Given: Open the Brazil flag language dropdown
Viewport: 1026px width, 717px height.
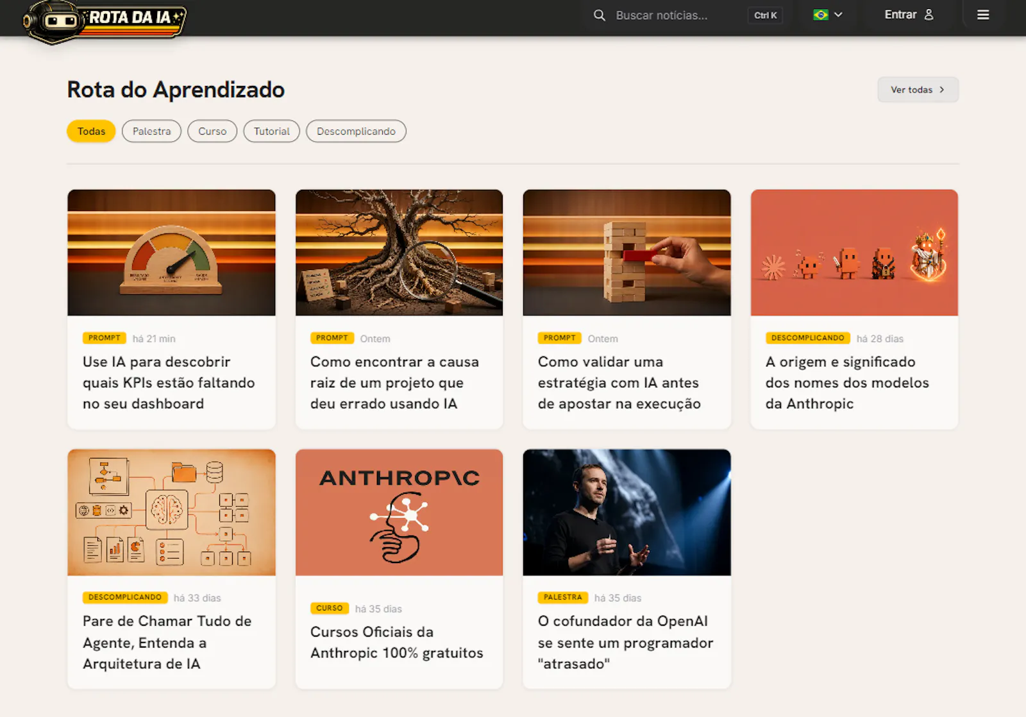Looking at the screenshot, I should tap(827, 15).
